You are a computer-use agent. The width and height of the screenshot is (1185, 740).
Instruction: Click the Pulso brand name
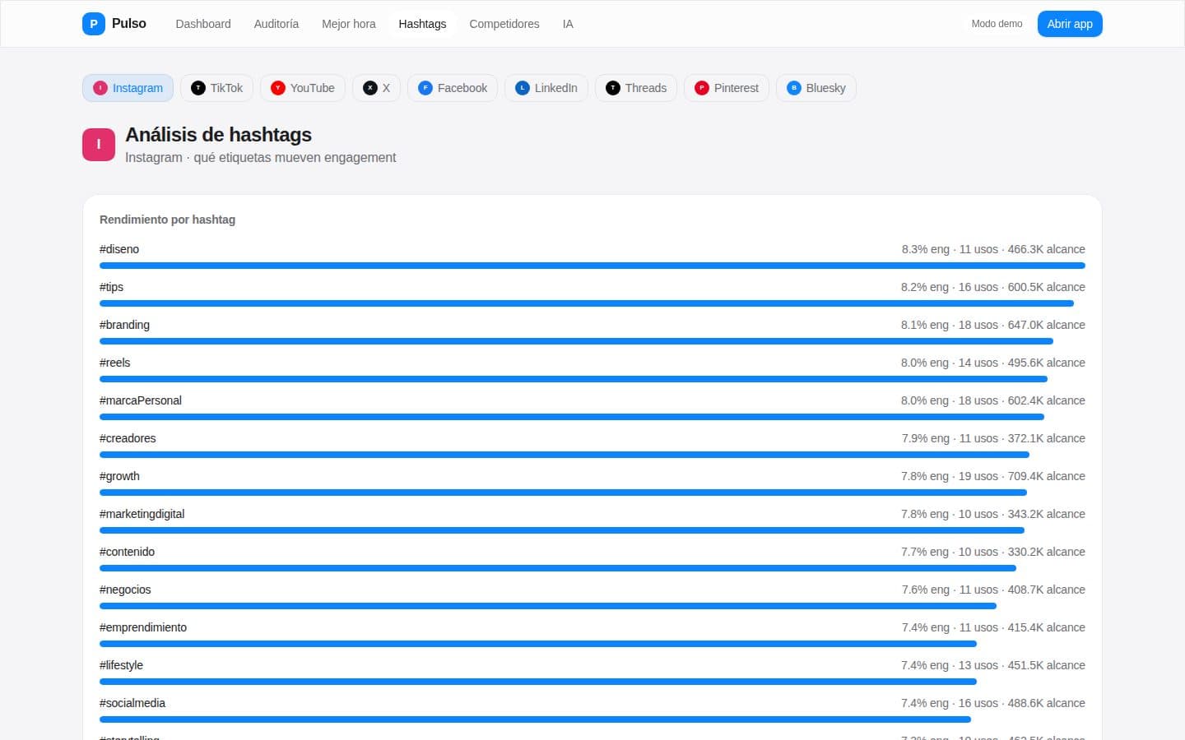(x=129, y=24)
